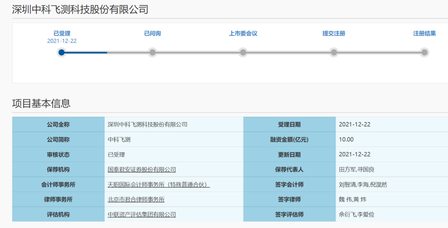Open the 天职国际会计师事务所 link

[158, 185]
